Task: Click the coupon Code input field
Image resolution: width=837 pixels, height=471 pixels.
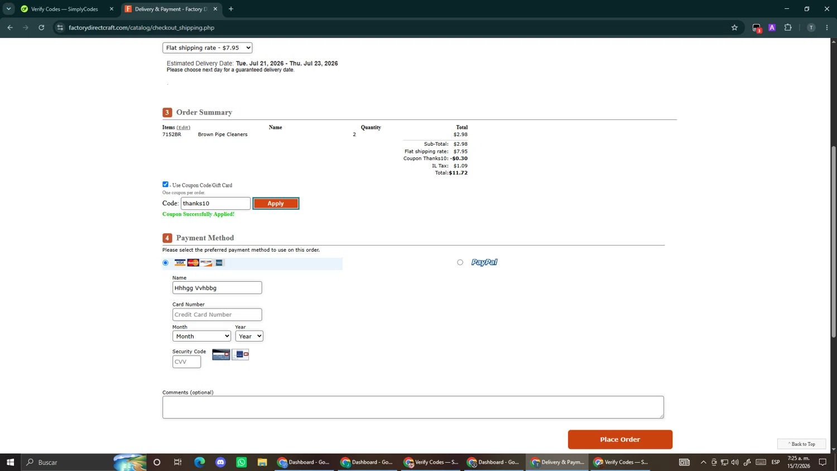Action: pos(215,203)
